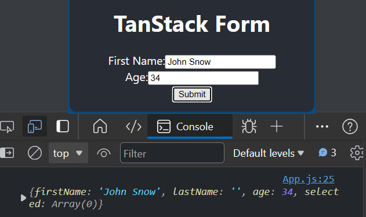The height and width of the screenshot is (217, 366).
Task: Toggle device emulation mode
Action: [35, 126]
